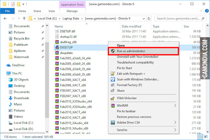Go up one folder level arrow
Viewport: 210px width, 140px height.
point(24,18)
